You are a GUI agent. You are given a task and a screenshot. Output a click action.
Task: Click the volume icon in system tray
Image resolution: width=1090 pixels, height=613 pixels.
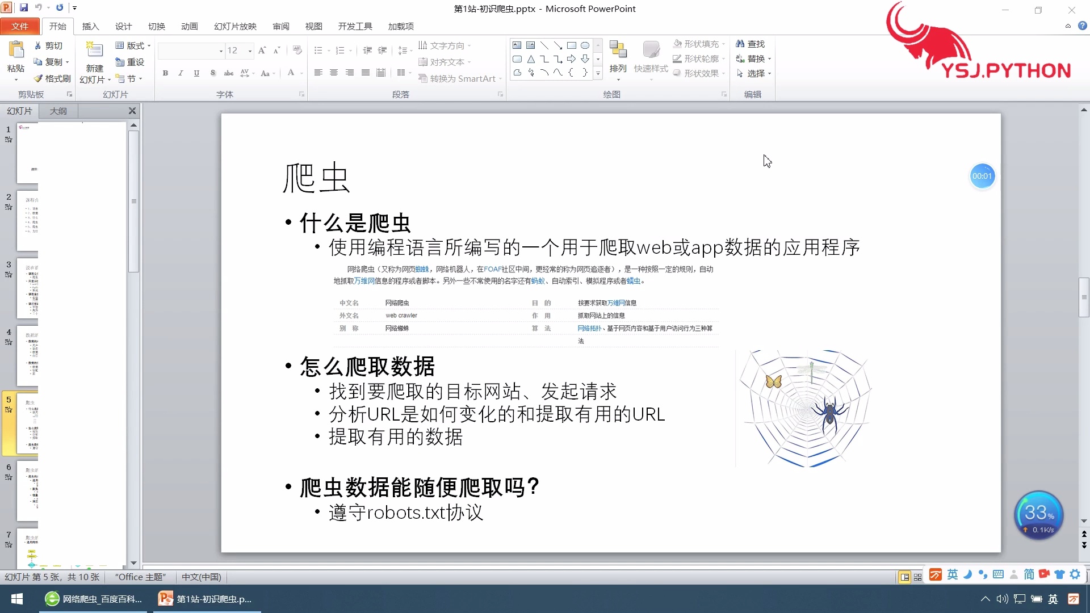1002,599
